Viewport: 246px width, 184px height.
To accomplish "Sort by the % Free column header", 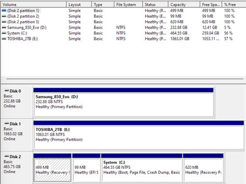I will click(234, 4).
